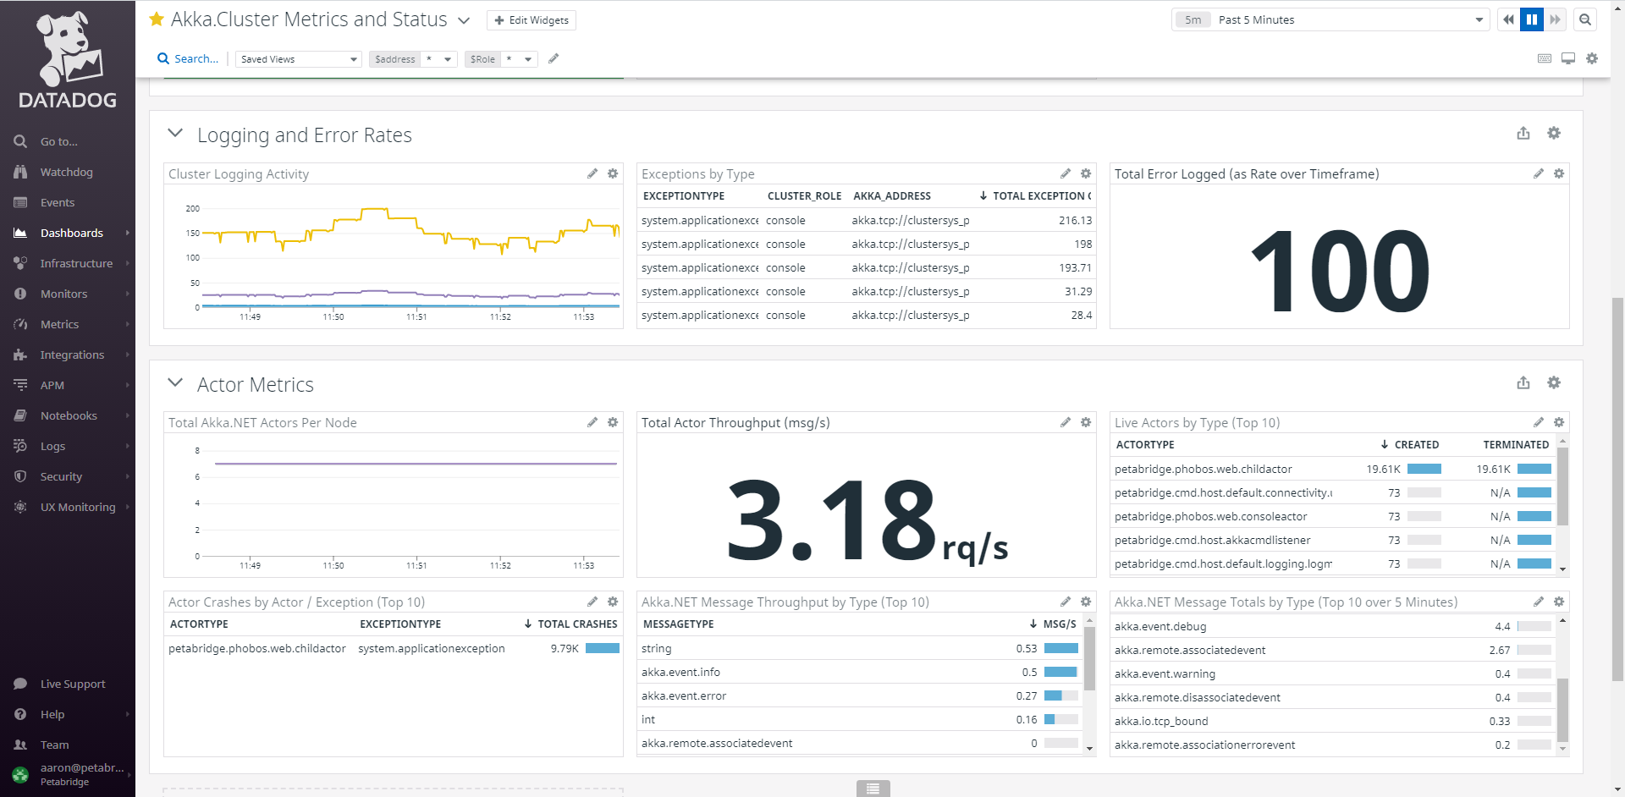
Task: Open dashboard settings gear
Action: tap(1592, 58)
